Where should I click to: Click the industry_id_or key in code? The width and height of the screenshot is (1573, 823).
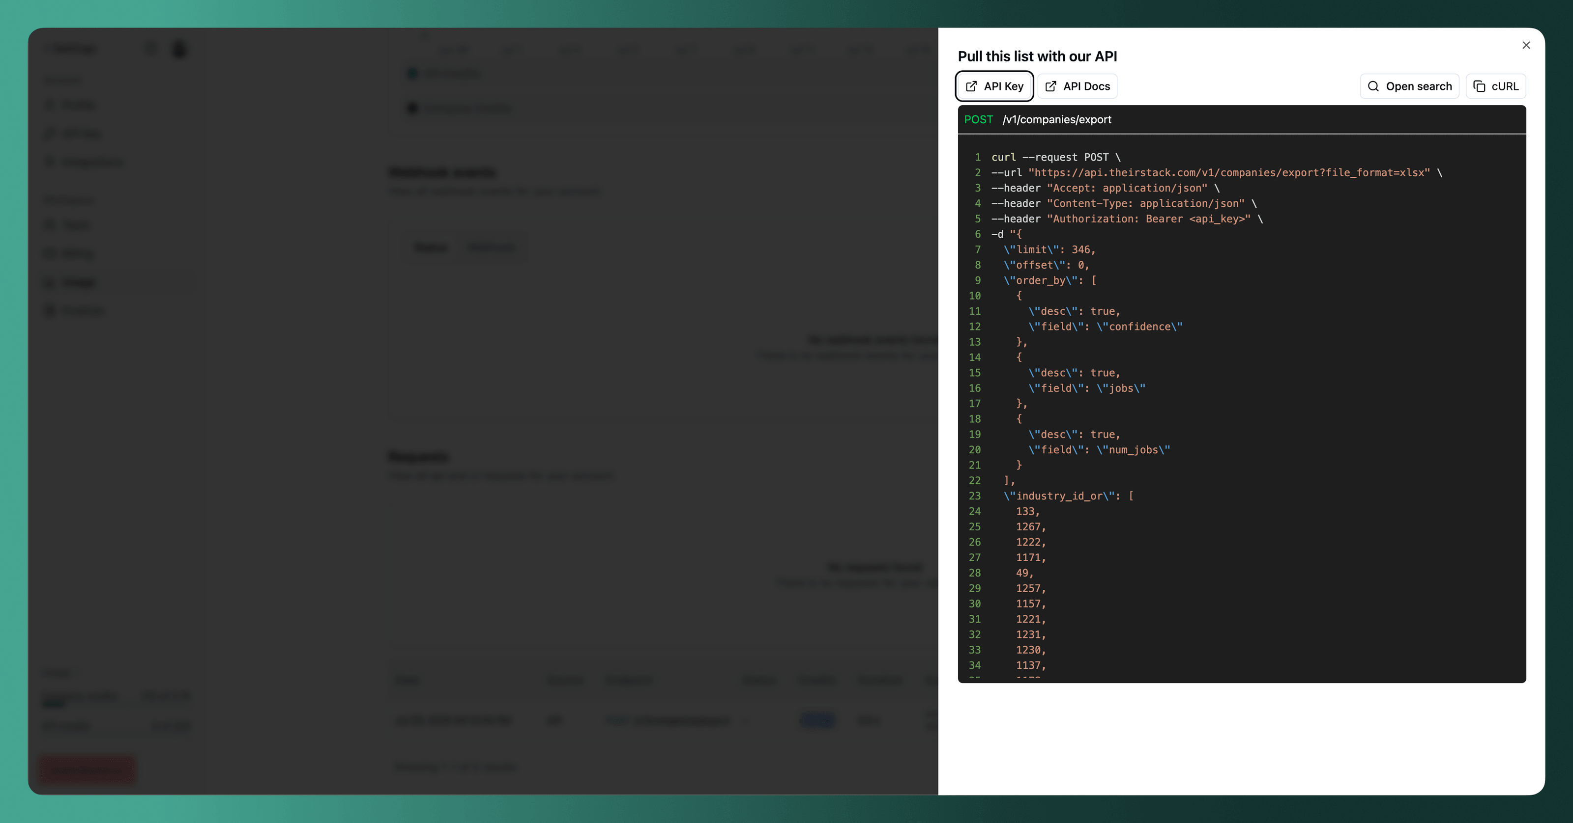click(x=1059, y=496)
